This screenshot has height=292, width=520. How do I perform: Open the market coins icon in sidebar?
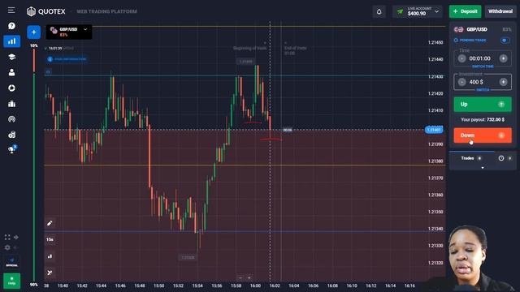click(x=11, y=135)
